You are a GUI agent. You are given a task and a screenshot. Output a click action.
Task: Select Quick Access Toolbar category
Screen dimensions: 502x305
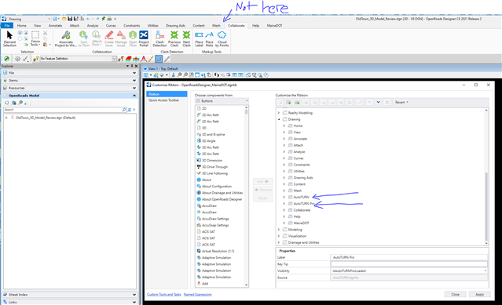click(164, 100)
